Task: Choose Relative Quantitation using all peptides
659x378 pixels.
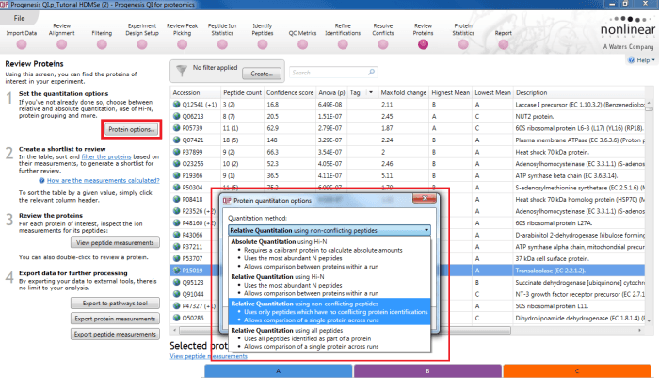Action: coord(329,338)
